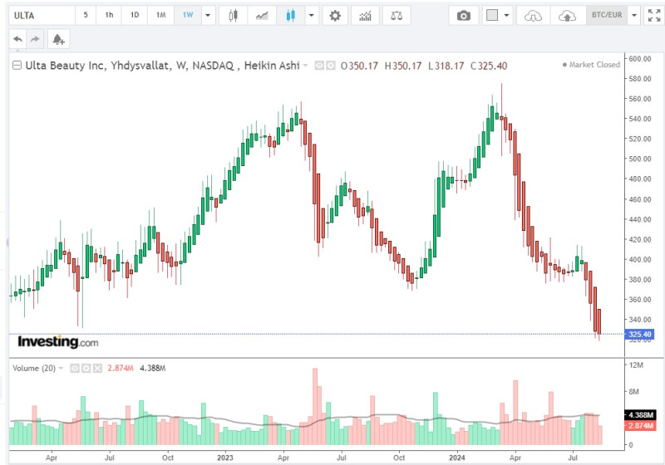Open the layout selector dropdown arrow
Viewport: 665px width, 465px height.
pos(506,16)
